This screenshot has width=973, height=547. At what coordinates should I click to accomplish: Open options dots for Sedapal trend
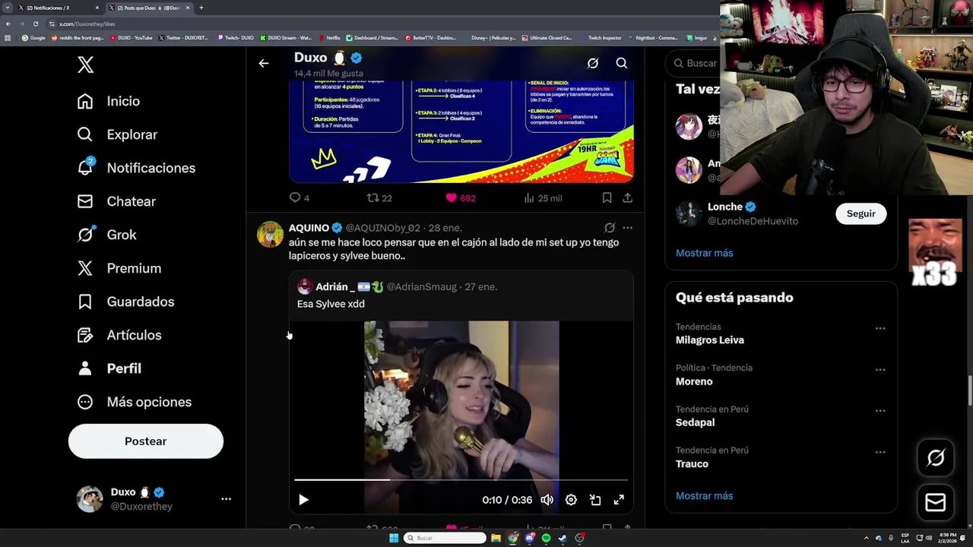[x=880, y=411]
